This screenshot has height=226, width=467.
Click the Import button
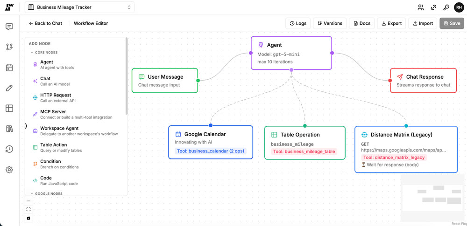click(x=423, y=23)
